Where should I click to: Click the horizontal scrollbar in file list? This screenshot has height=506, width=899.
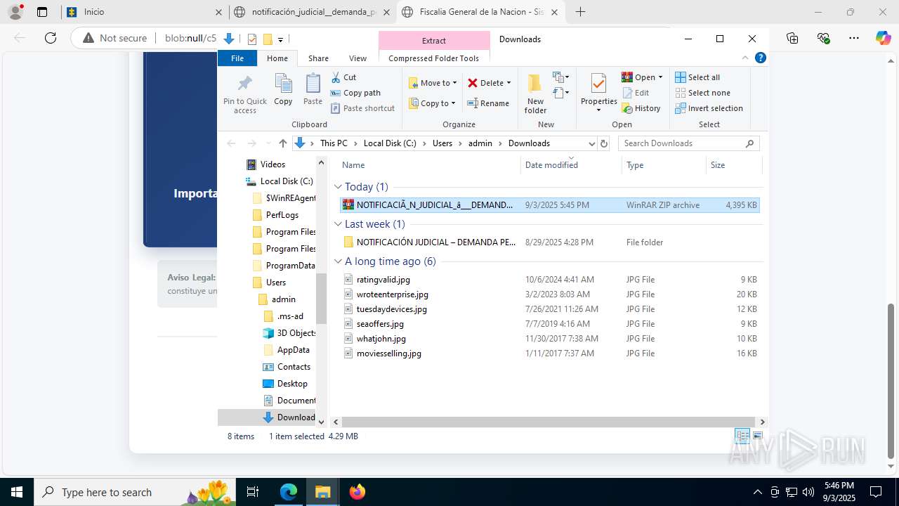[x=549, y=422]
